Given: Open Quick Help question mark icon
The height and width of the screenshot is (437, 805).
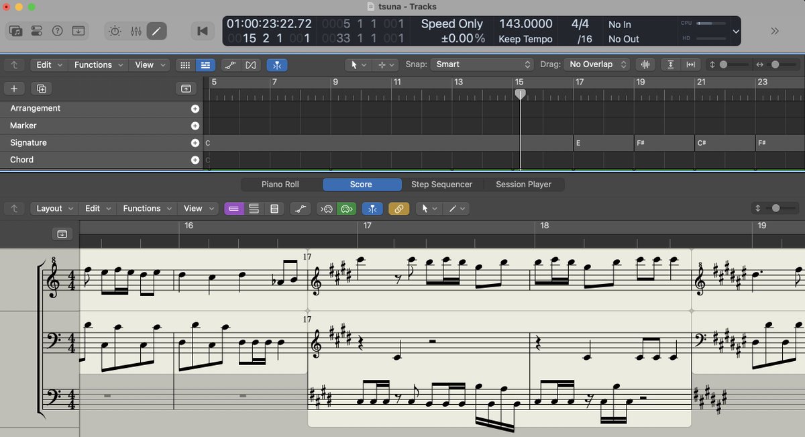Looking at the screenshot, I should point(58,31).
